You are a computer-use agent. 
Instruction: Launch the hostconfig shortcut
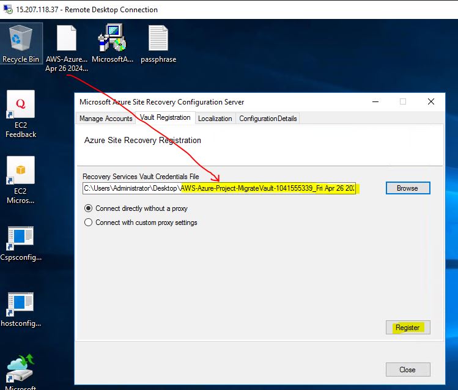pyautogui.click(x=21, y=306)
